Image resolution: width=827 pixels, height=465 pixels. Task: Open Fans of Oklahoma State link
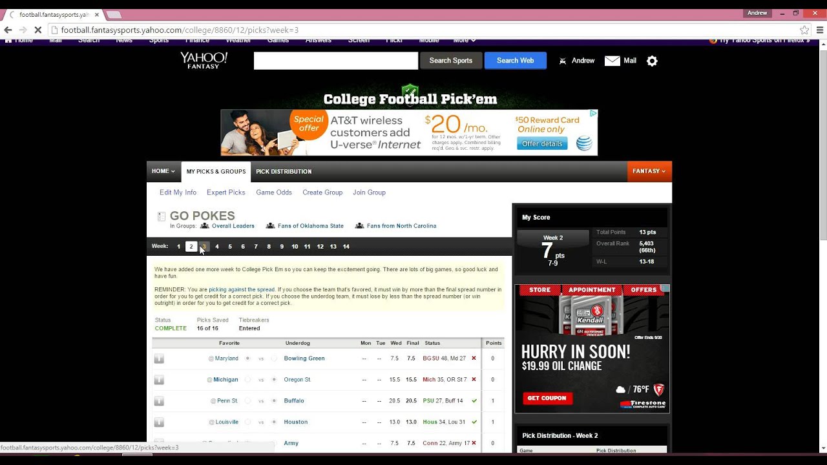[x=311, y=226]
